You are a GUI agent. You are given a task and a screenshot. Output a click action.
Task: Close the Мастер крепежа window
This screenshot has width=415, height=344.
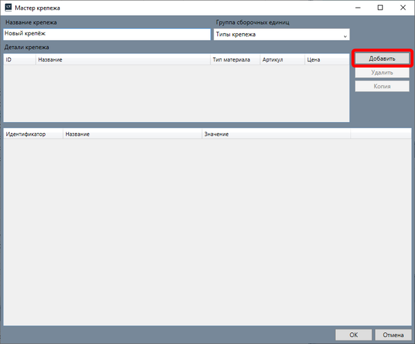point(403,8)
